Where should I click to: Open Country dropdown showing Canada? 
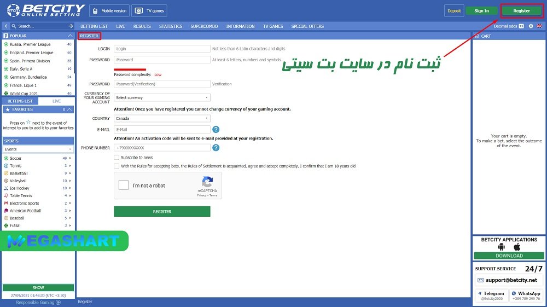click(162, 119)
